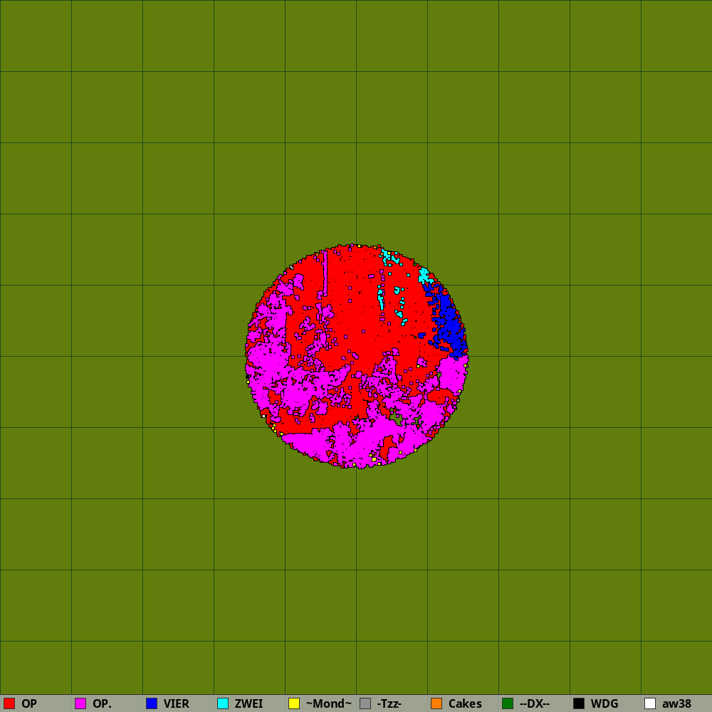Screen dimensions: 712x712
Task: Click the white aw38 legend swatch
Action: pos(650,703)
